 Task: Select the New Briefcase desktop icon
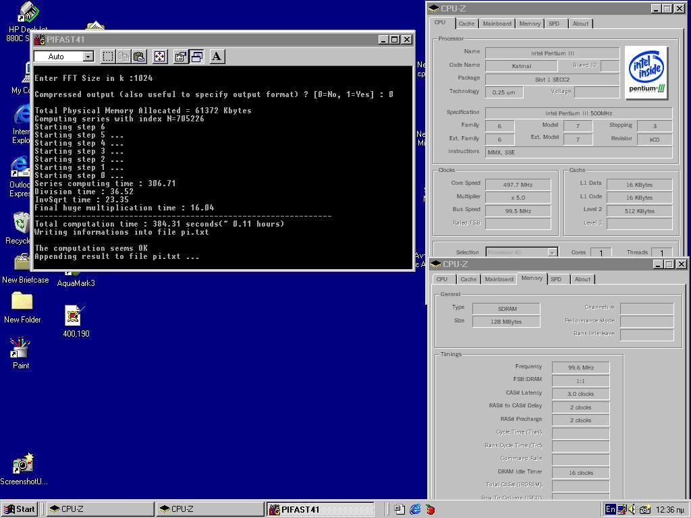point(25,268)
